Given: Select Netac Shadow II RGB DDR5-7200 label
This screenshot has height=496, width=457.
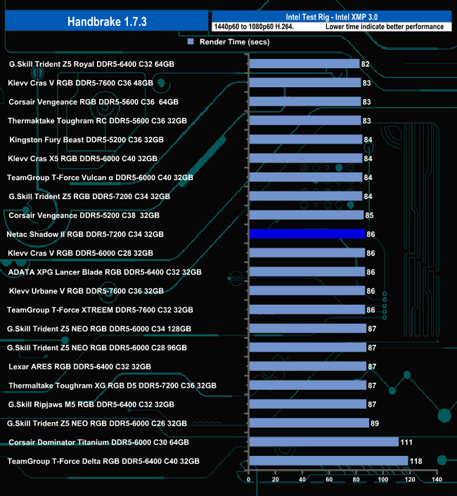Looking at the screenshot, I should [x=85, y=234].
